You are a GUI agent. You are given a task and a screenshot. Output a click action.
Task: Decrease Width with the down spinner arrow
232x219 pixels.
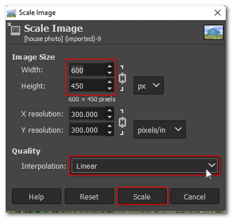110,73
